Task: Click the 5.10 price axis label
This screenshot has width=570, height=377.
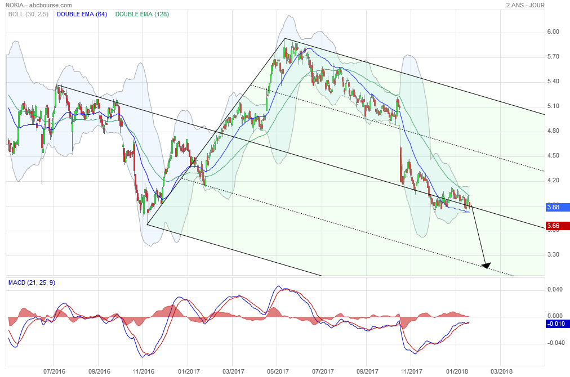Action: [553, 106]
